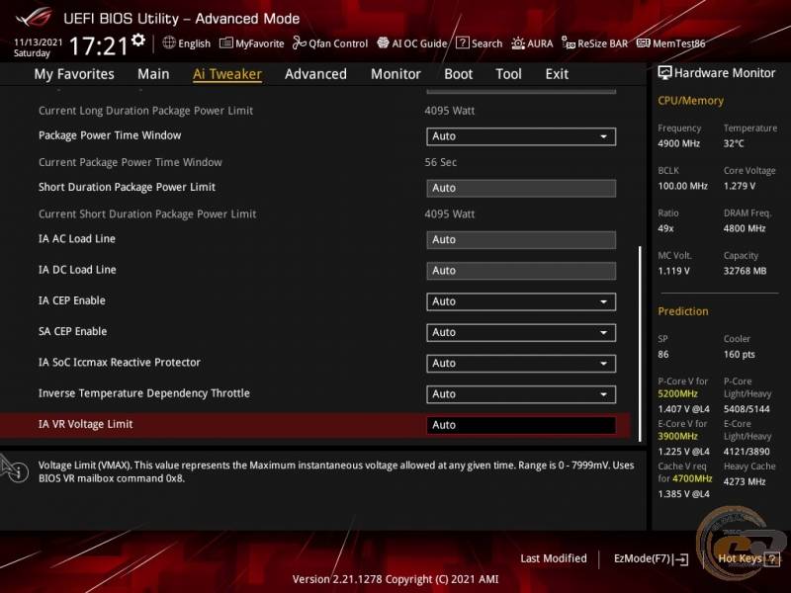Screen dimensions: 791x593
Task: Click the 4900 MHz frequency value
Action: point(679,143)
